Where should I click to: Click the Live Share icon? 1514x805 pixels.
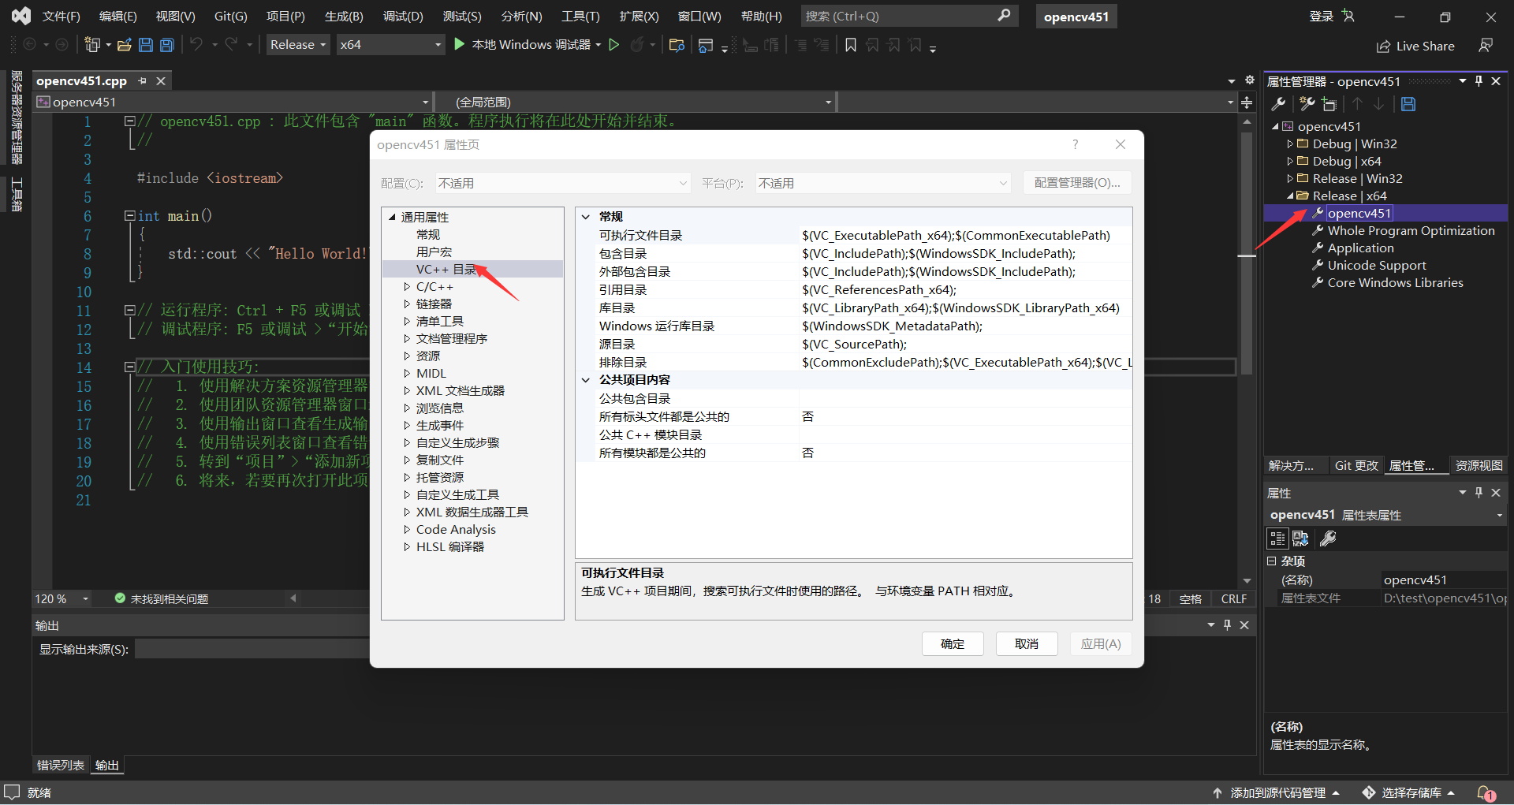pos(1383,47)
